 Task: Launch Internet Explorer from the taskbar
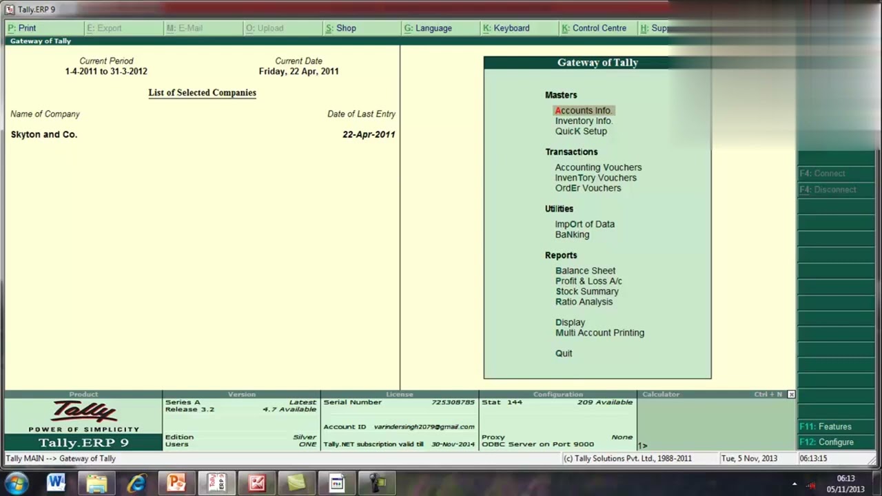(x=136, y=482)
